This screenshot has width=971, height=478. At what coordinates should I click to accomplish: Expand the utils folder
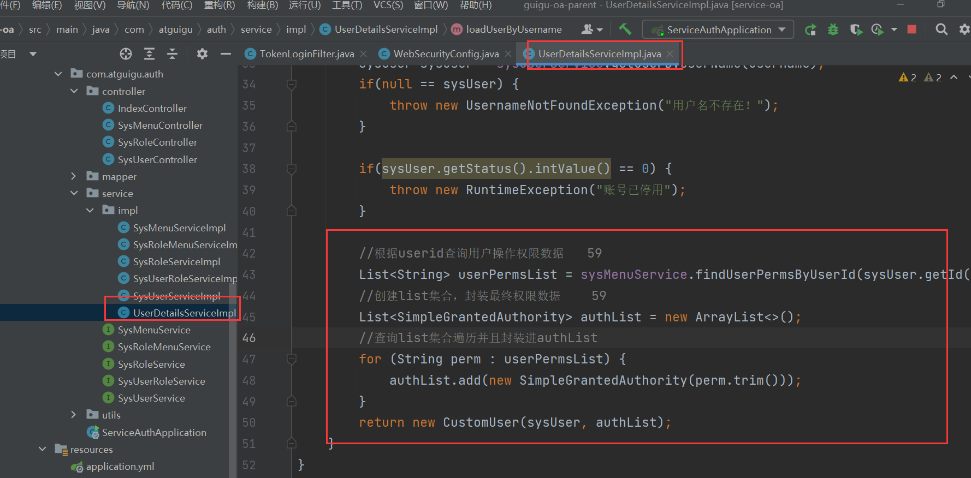tap(74, 415)
